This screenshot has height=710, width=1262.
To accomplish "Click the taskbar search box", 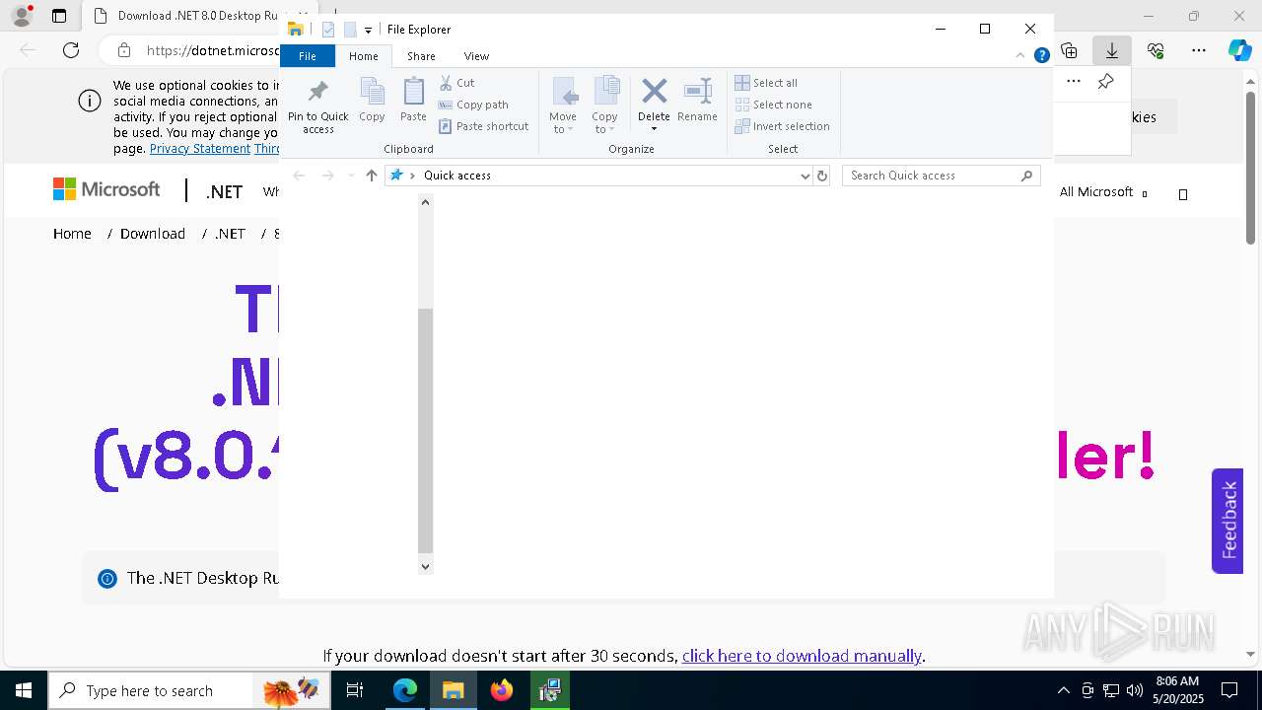I will pyautogui.click(x=189, y=690).
